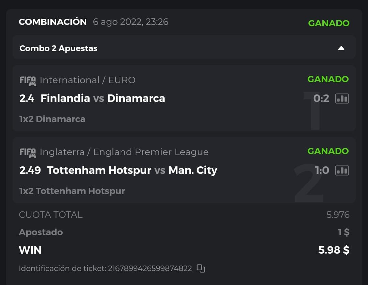This screenshot has width=368, height=285.
Task: Open statistics icon for Tottenham vs Man. City
Action: (x=342, y=170)
